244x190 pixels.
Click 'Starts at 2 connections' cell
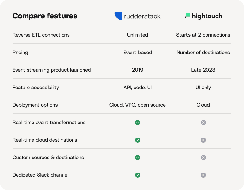pos(203,35)
